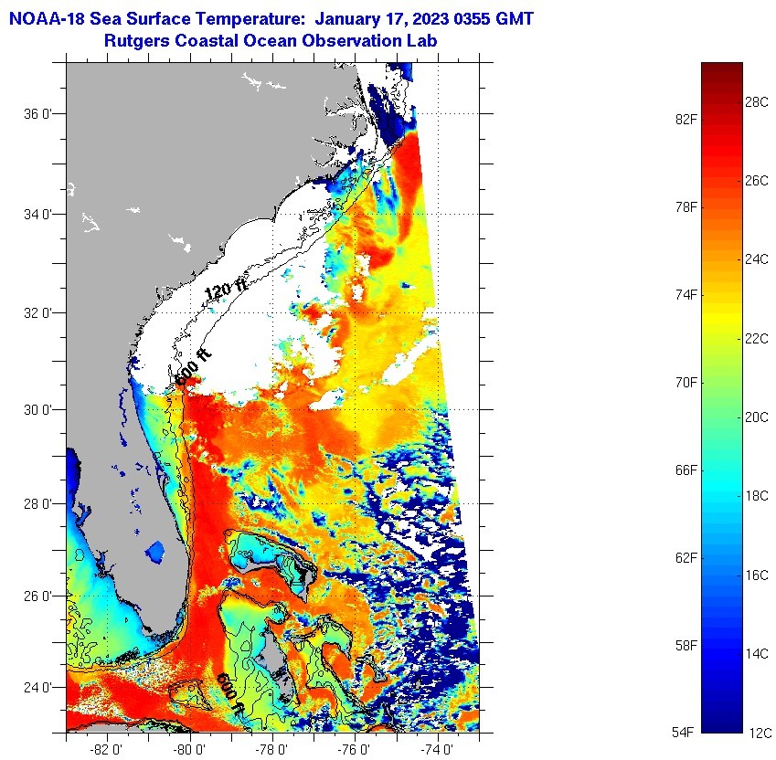Viewport: 776px width, 760px height.
Task: Click the 70F Fahrenheit scale label
Action: pos(686,382)
